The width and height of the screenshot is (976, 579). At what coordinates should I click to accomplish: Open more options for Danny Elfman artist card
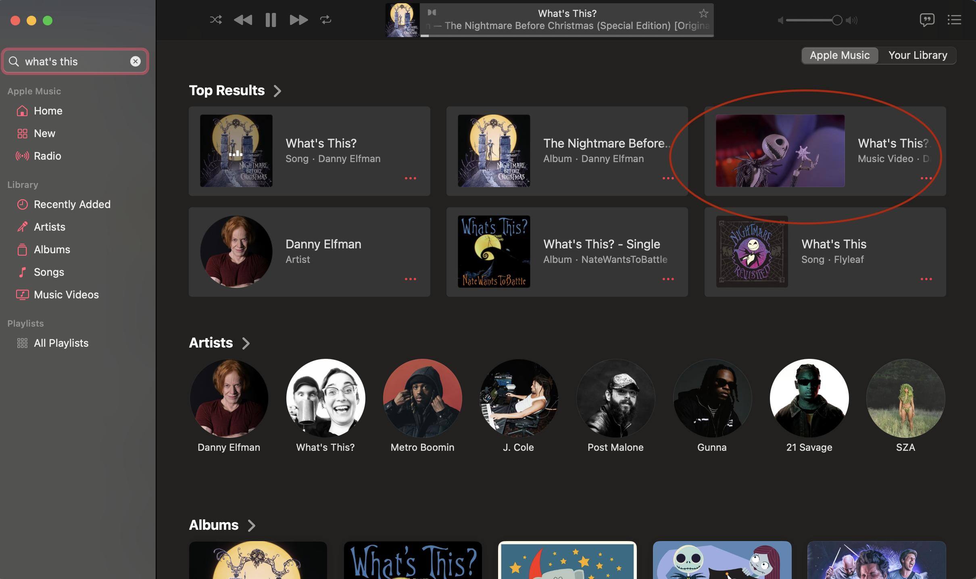pyautogui.click(x=410, y=279)
